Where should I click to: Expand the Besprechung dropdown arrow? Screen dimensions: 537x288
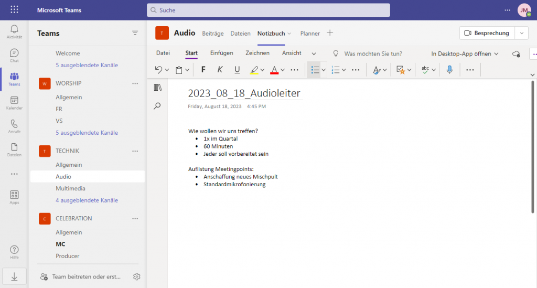[521, 33]
